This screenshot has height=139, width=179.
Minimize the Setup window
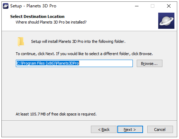[137, 6]
